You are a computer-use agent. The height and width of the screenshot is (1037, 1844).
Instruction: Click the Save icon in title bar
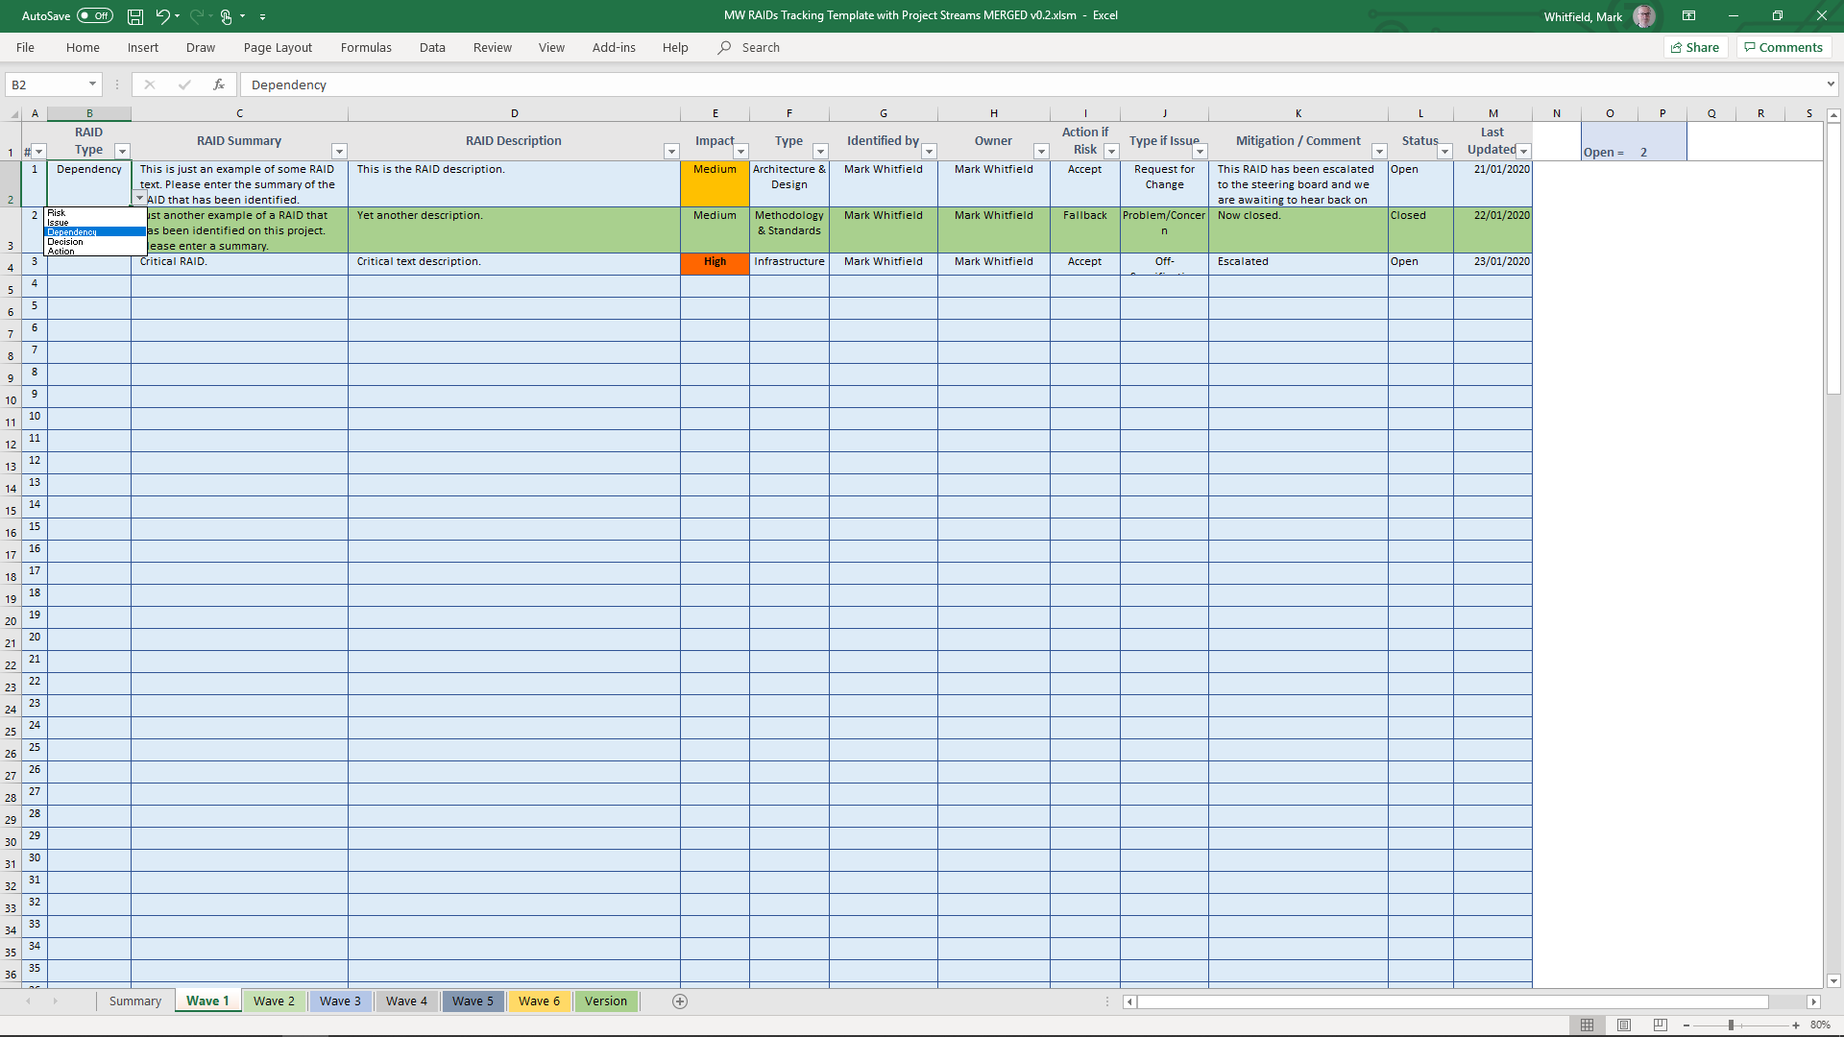(x=135, y=16)
